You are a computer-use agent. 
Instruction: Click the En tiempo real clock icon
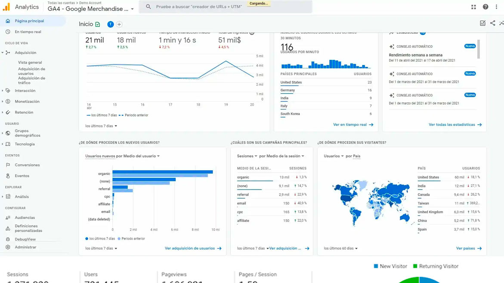coord(8,32)
